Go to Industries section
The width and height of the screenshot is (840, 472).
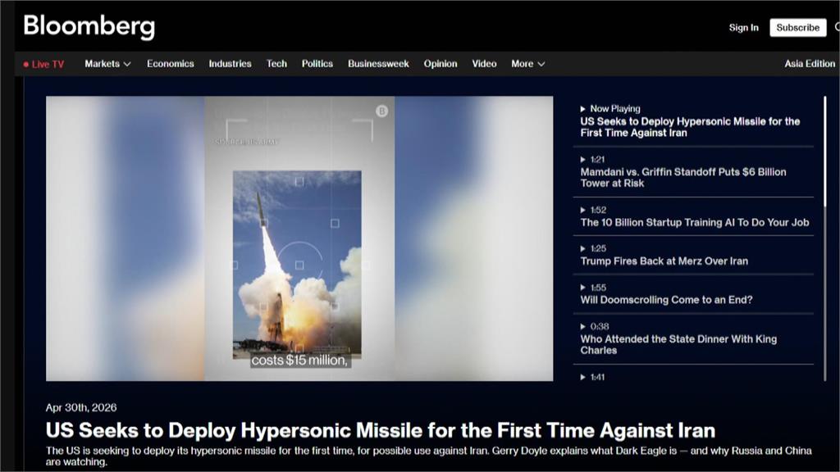coord(230,64)
